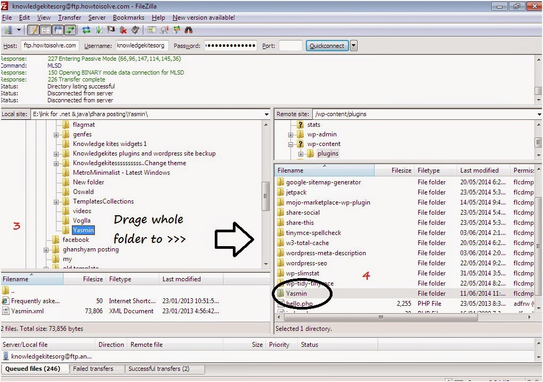543x382 pixels.
Task: Cancel current operation icon
Action: (111, 30)
